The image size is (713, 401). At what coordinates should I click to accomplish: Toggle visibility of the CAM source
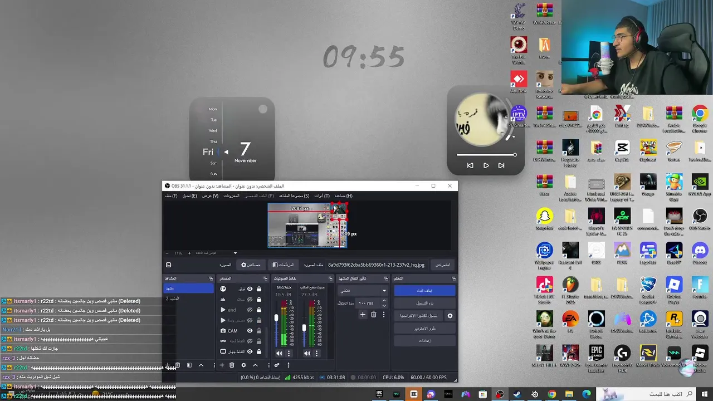250,331
